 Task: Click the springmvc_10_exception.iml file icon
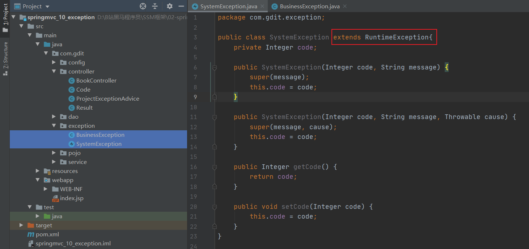coord(31,243)
